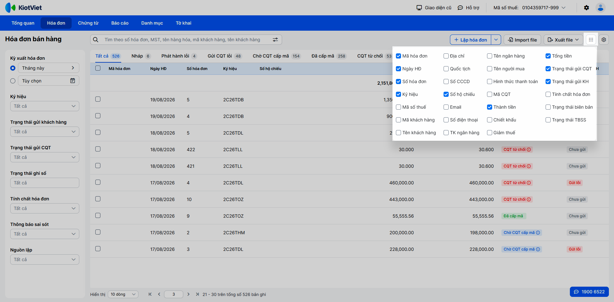Switch to Phát hành lỗi tab
Screen dimensions: 614x302
(x=179, y=56)
